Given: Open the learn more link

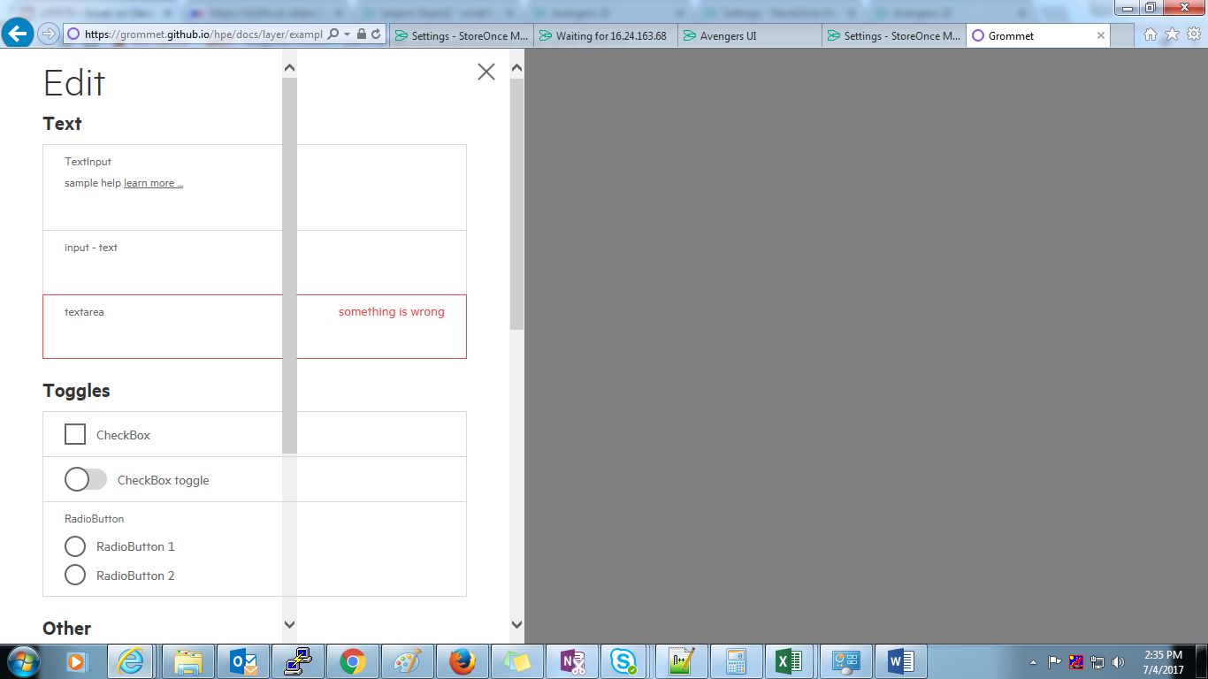Looking at the screenshot, I should click(x=153, y=183).
